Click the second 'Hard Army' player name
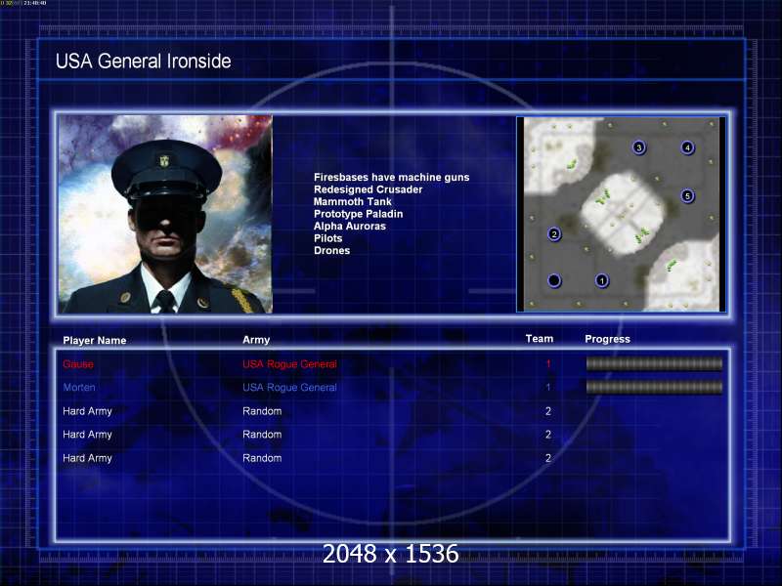The height and width of the screenshot is (586, 782). click(87, 435)
